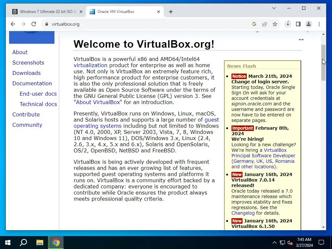Click the 'We're hiring!' headline
332x249 pixels.
pyautogui.click(x=247, y=139)
